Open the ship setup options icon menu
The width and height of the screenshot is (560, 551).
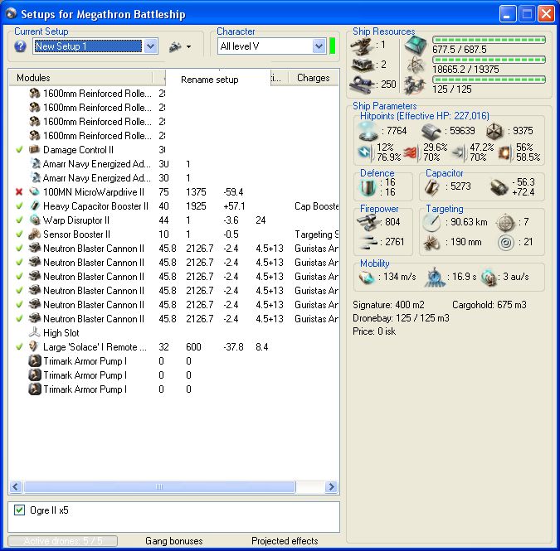tap(180, 46)
